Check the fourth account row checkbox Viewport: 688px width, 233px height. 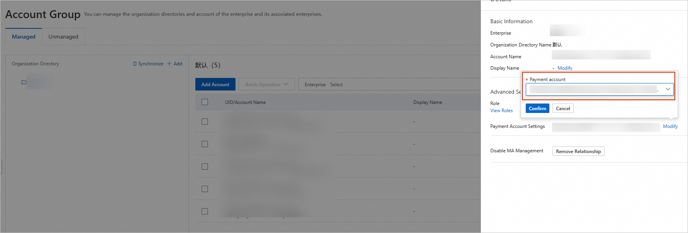point(205,189)
